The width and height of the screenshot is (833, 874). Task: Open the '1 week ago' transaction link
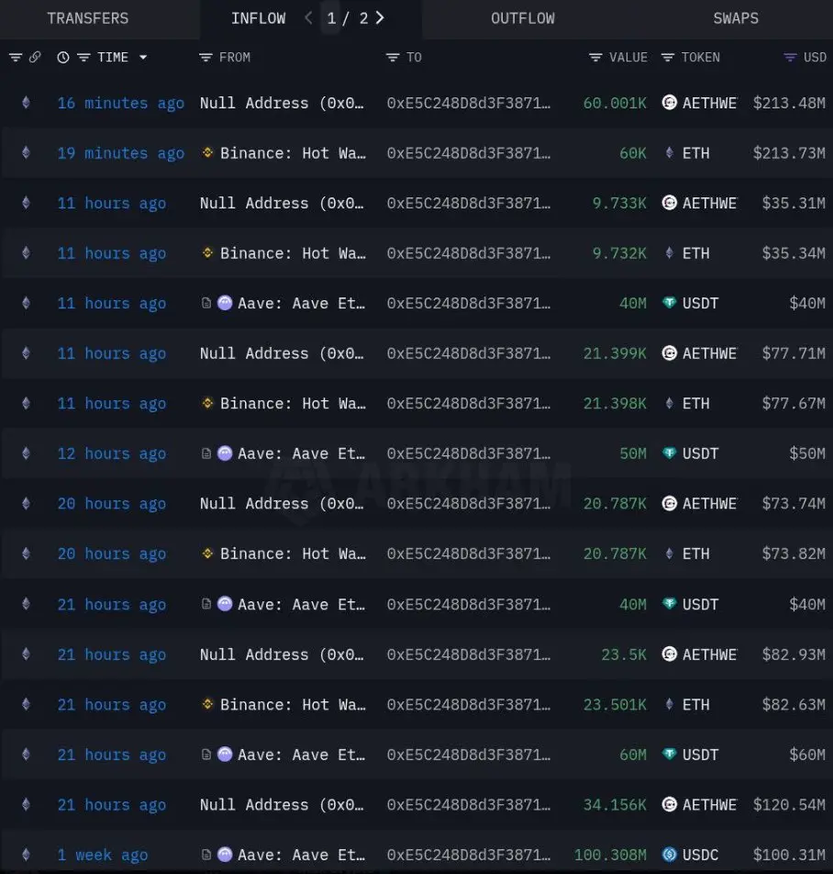coord(103,855)
